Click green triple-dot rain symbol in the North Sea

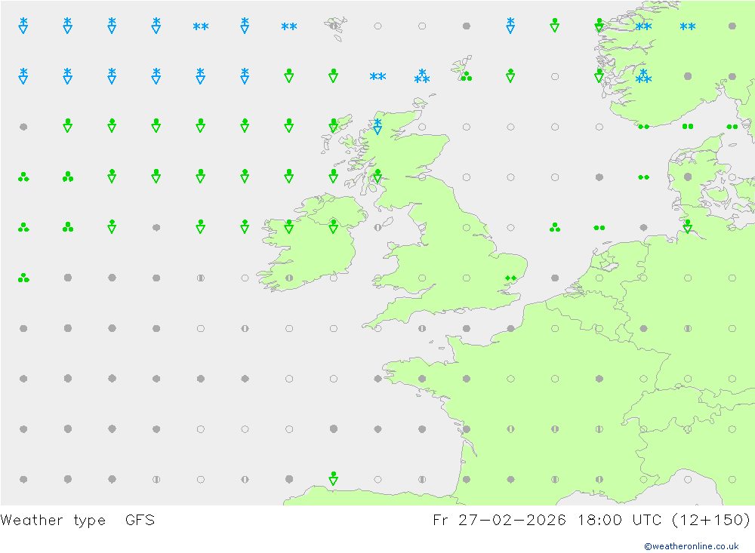point(555,227)
